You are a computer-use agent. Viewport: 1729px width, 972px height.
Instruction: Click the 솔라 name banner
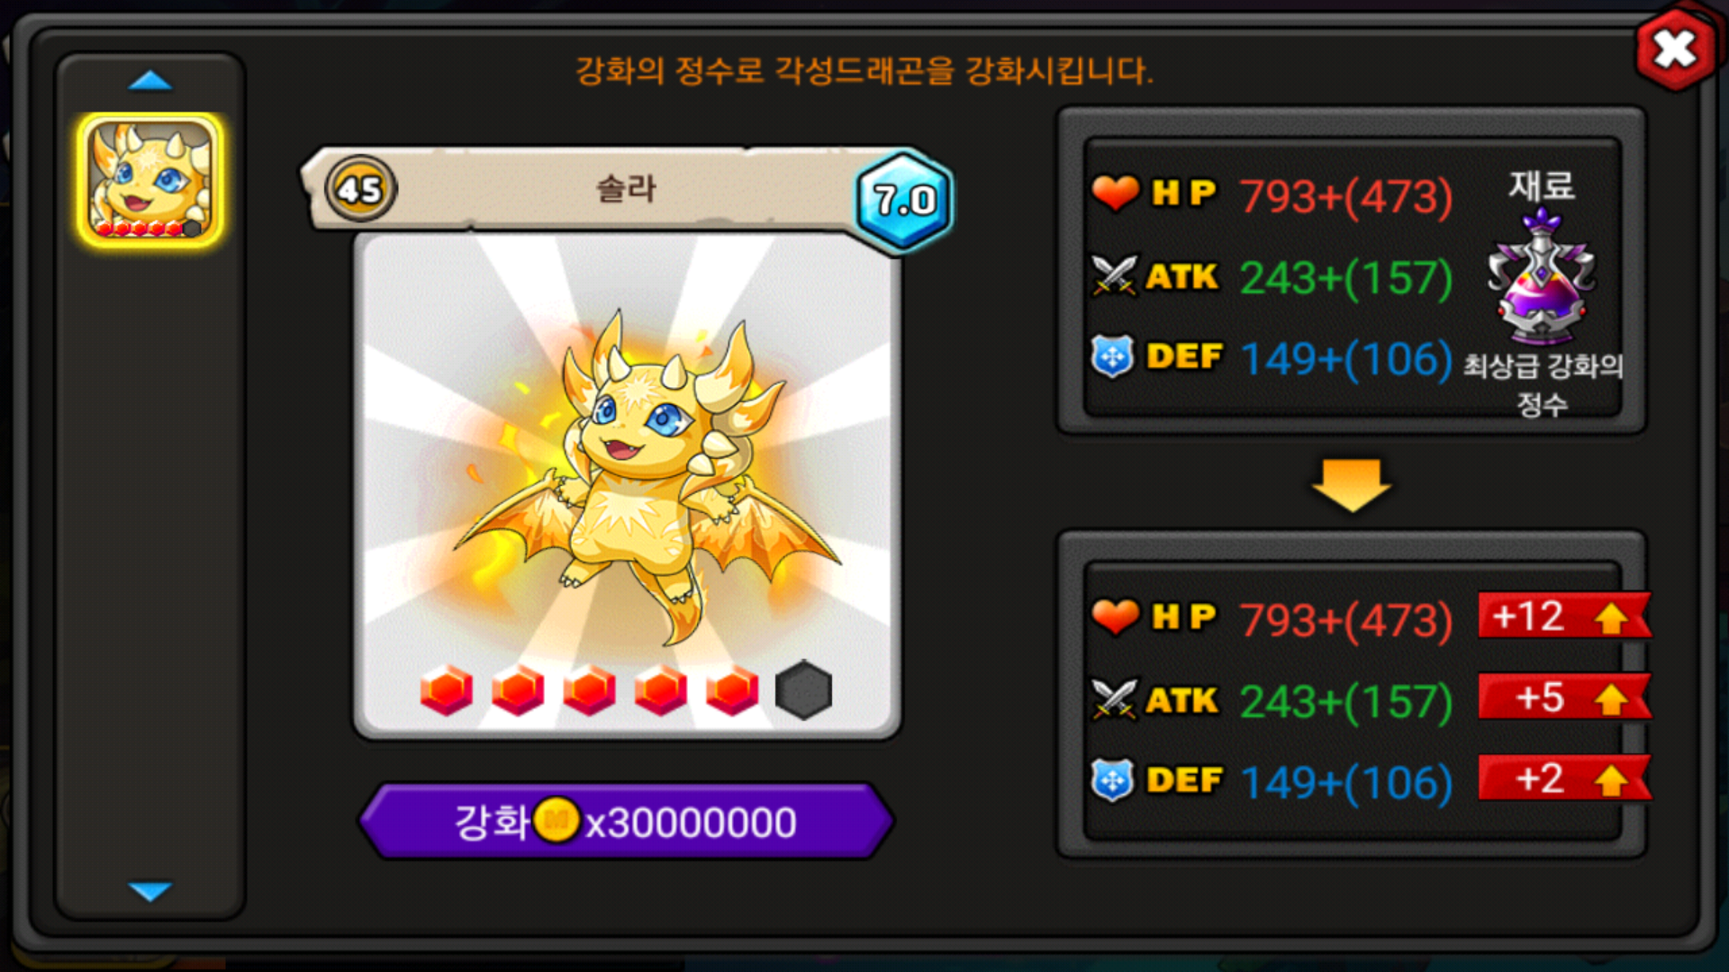[x=626, y=189]
